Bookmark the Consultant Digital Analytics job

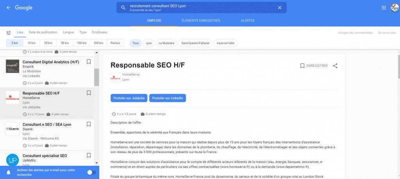coord(89,61)
